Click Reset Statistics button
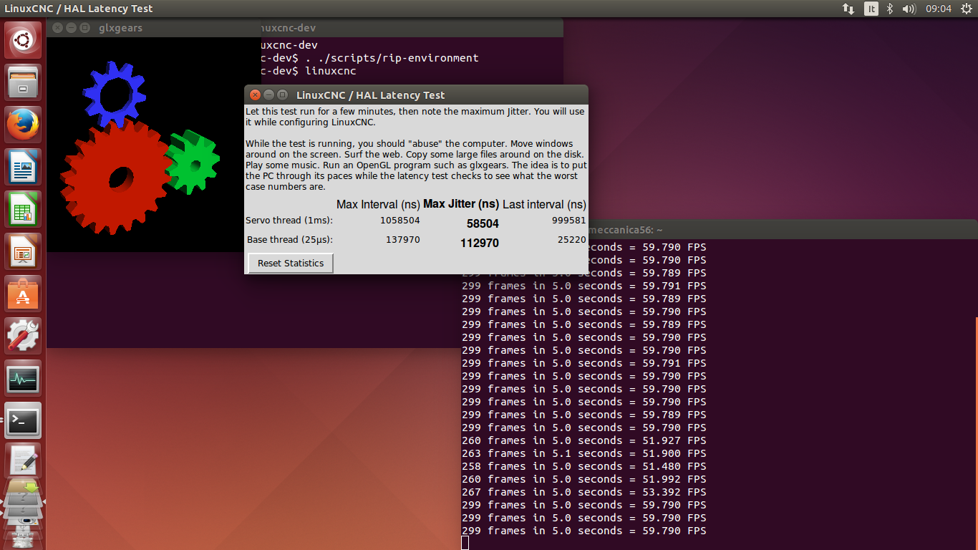 click(x=291, y=263)
